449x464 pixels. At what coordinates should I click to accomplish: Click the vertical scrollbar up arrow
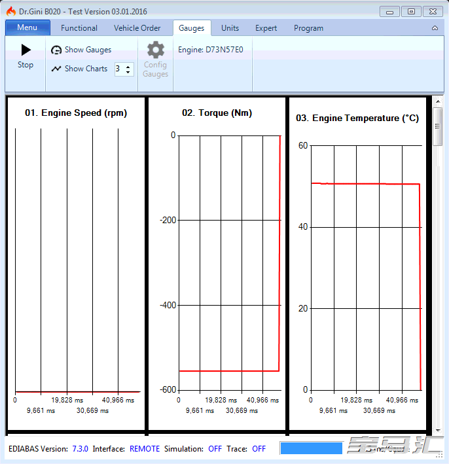tap(438, 101)
